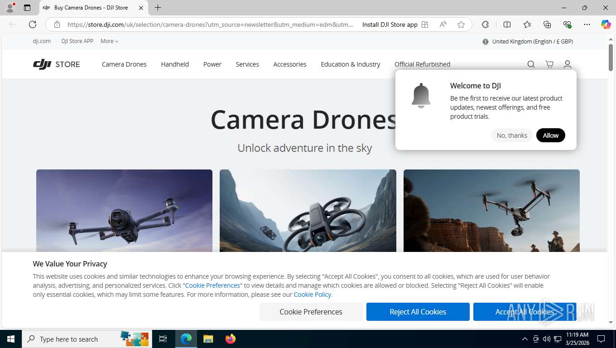Expand the More dropdown in top bar
The width and height of the screenshot is (616, 348).
point(109,41)
